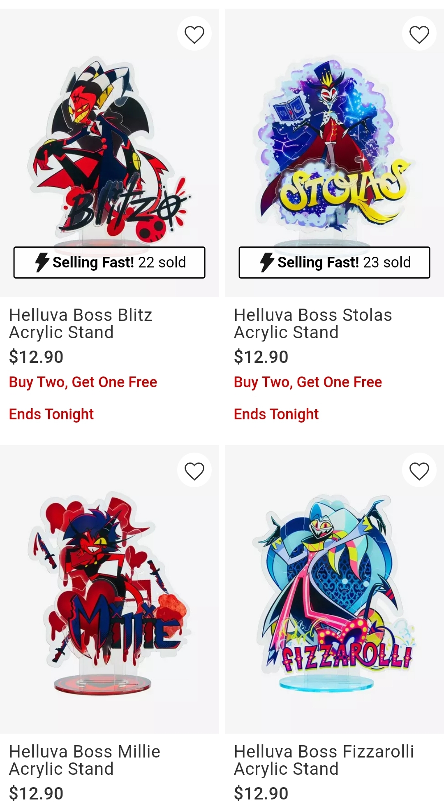This screenshot has width=444, height=811.
Task: Open Buy Two Get One Free under Blitz
Action: pyautogui.click(x=83, y=382)
